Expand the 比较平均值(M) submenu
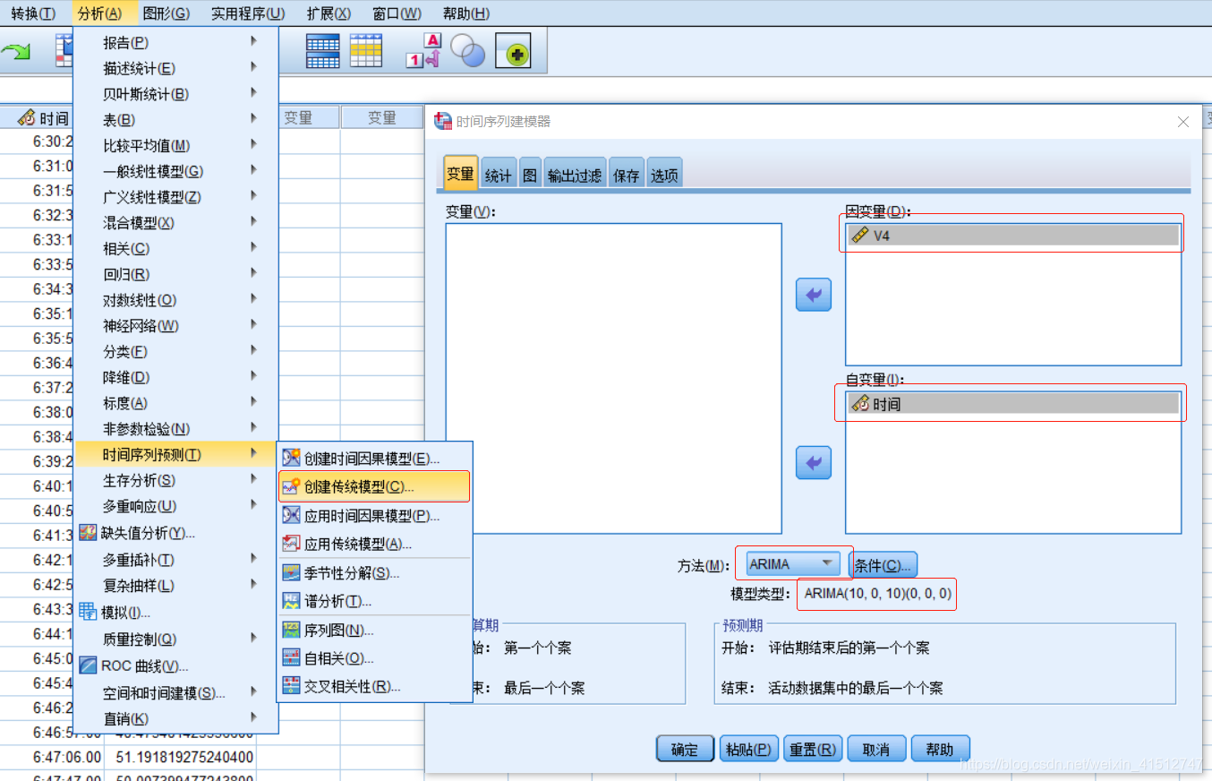 point(176,145)
